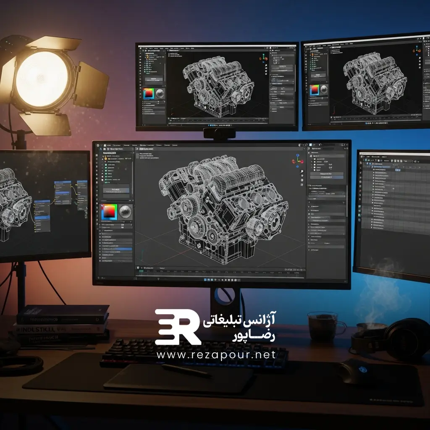Toggle the bottom-most section triangle in center right panel

pyautogui.click(x=309, y=250)
